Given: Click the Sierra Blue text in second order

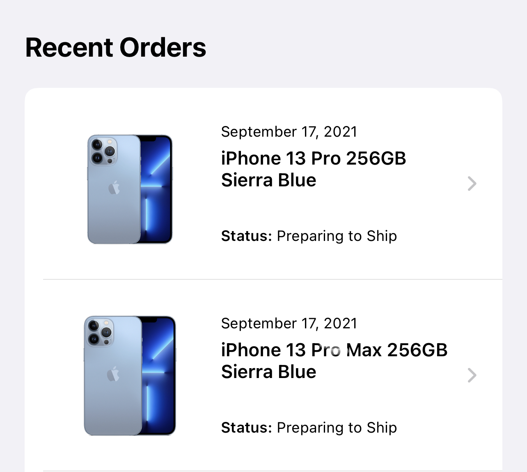Looking at the screenshot, I should tap(269, 372).
